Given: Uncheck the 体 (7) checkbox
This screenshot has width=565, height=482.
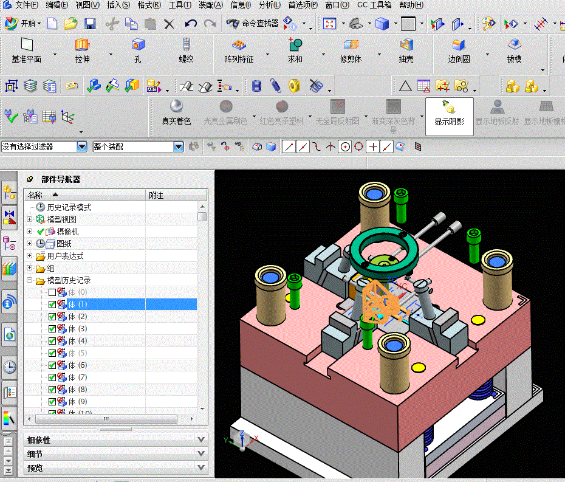Looking at the screenshot, I should [52, 377].
